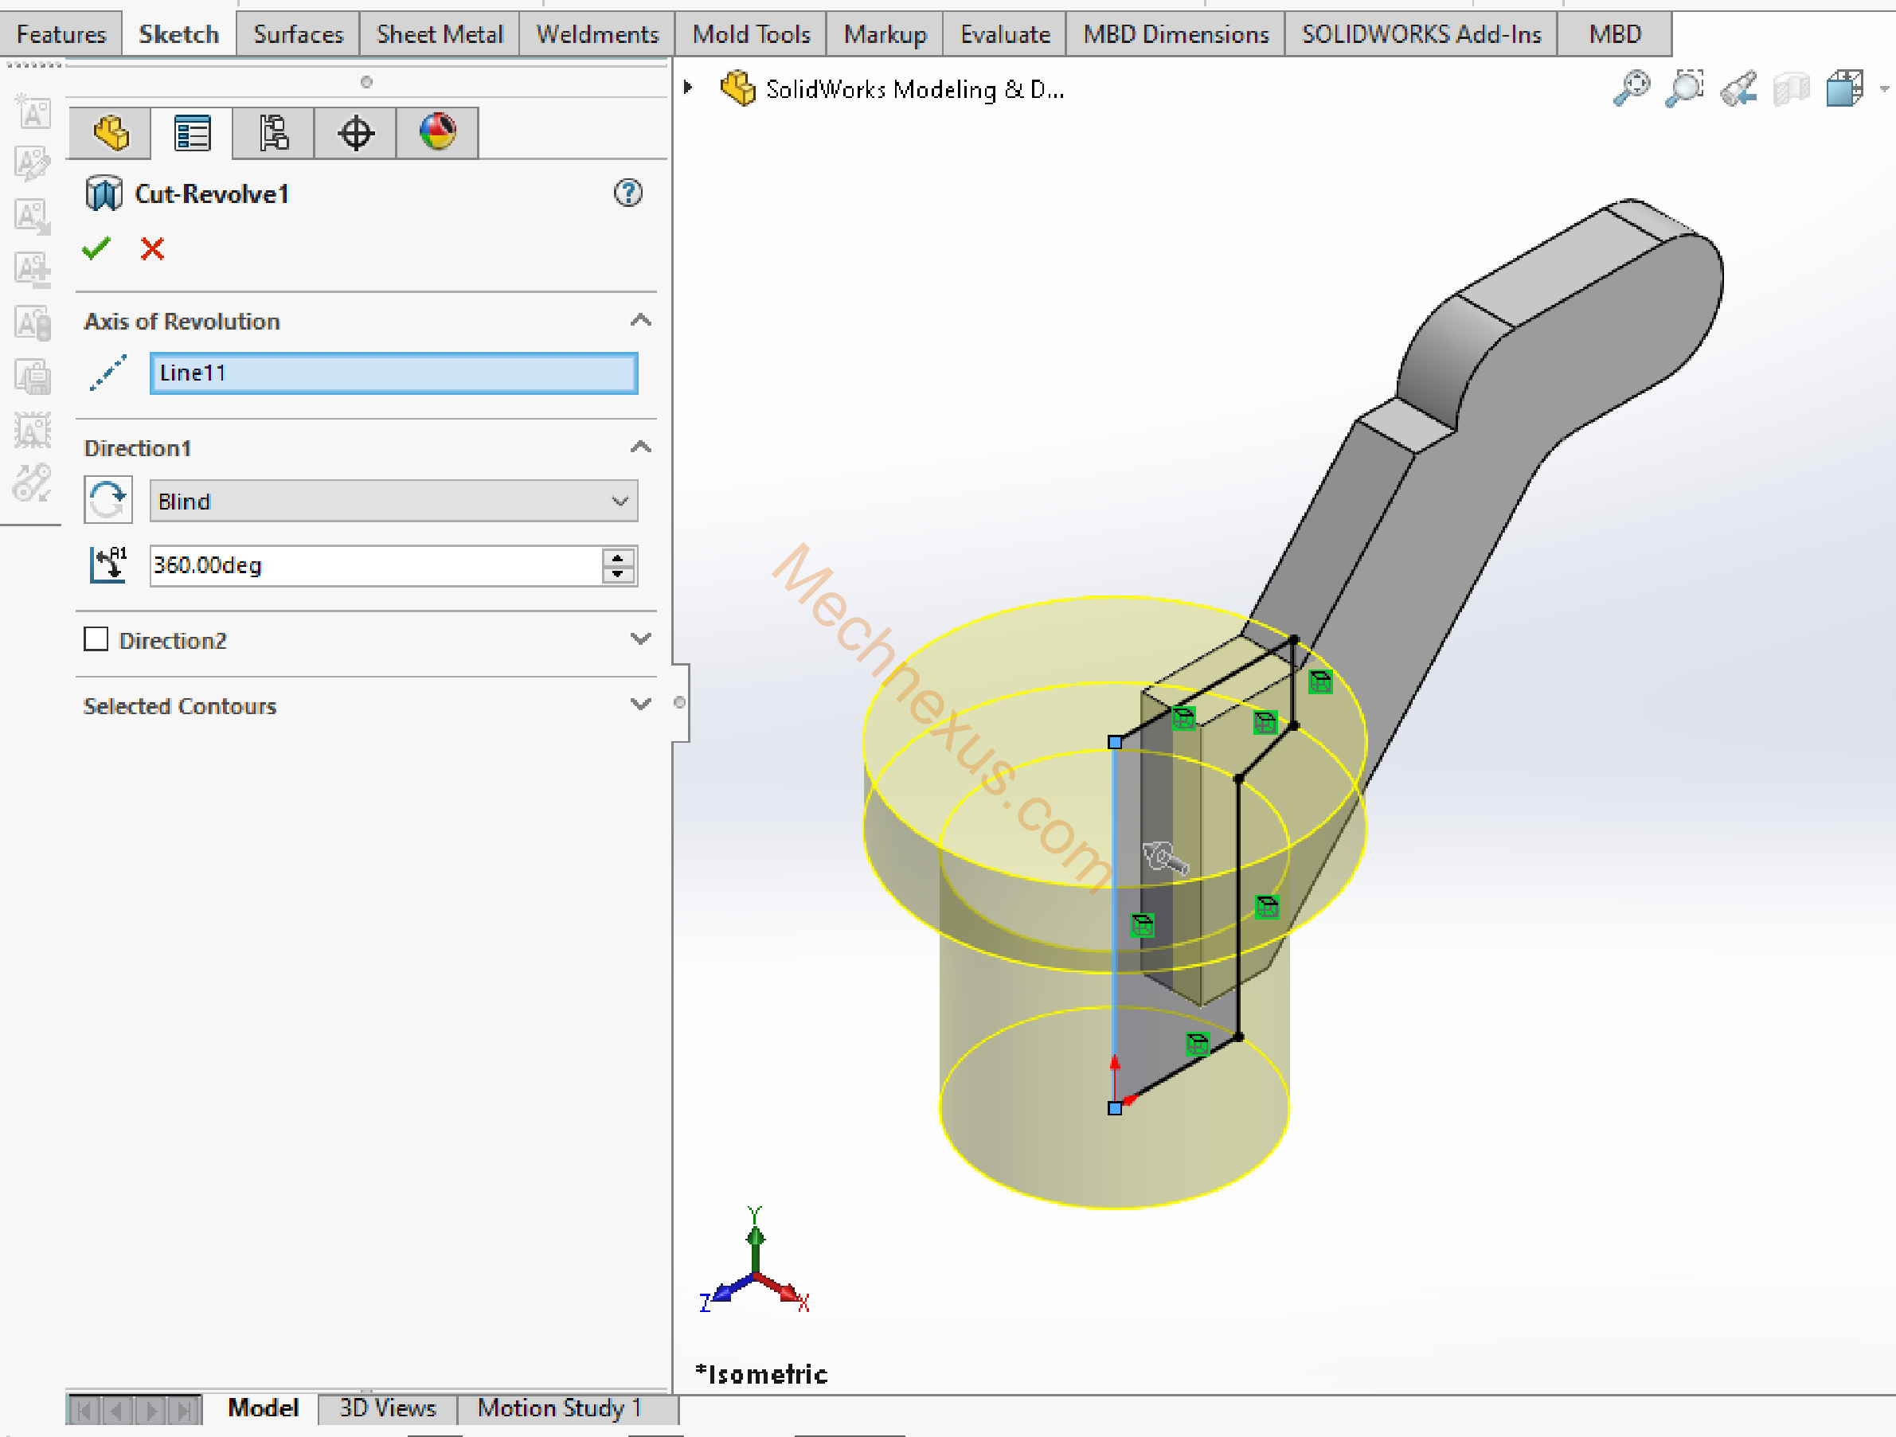Image resolution: width=1896 pixels, height=1437 pixels.
Task: Click the Line11 axis selection box
Action: click(x=393, y=373)
